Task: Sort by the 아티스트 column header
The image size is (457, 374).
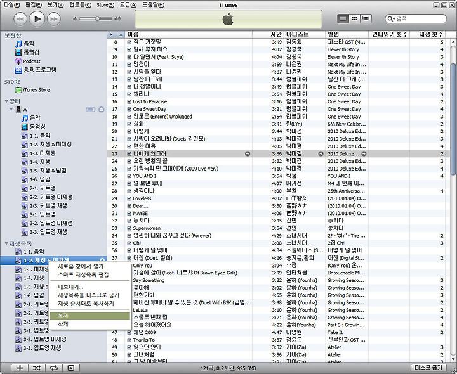Action: (305, 34)
